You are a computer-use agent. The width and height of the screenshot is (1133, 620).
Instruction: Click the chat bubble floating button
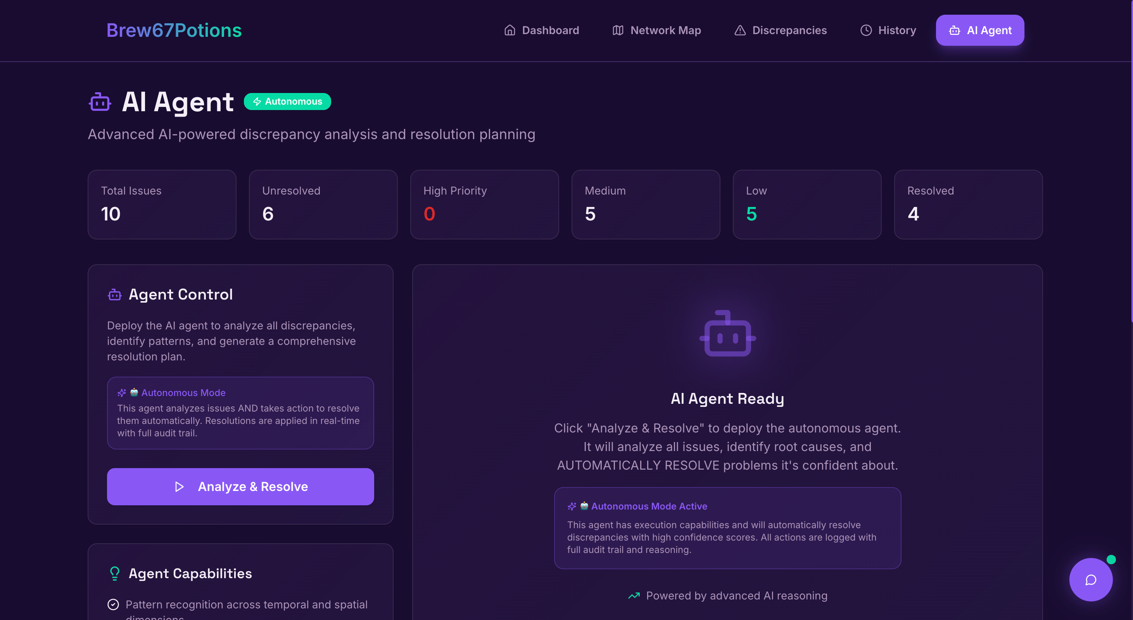tap(1090, 580)
